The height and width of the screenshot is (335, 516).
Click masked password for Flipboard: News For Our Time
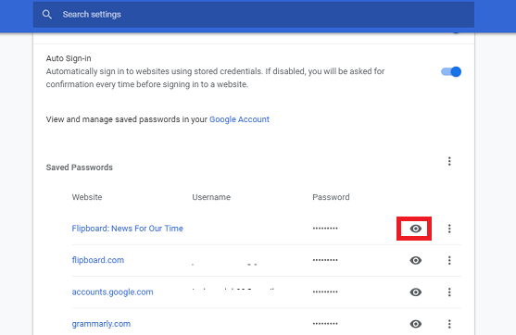(325, 229)
